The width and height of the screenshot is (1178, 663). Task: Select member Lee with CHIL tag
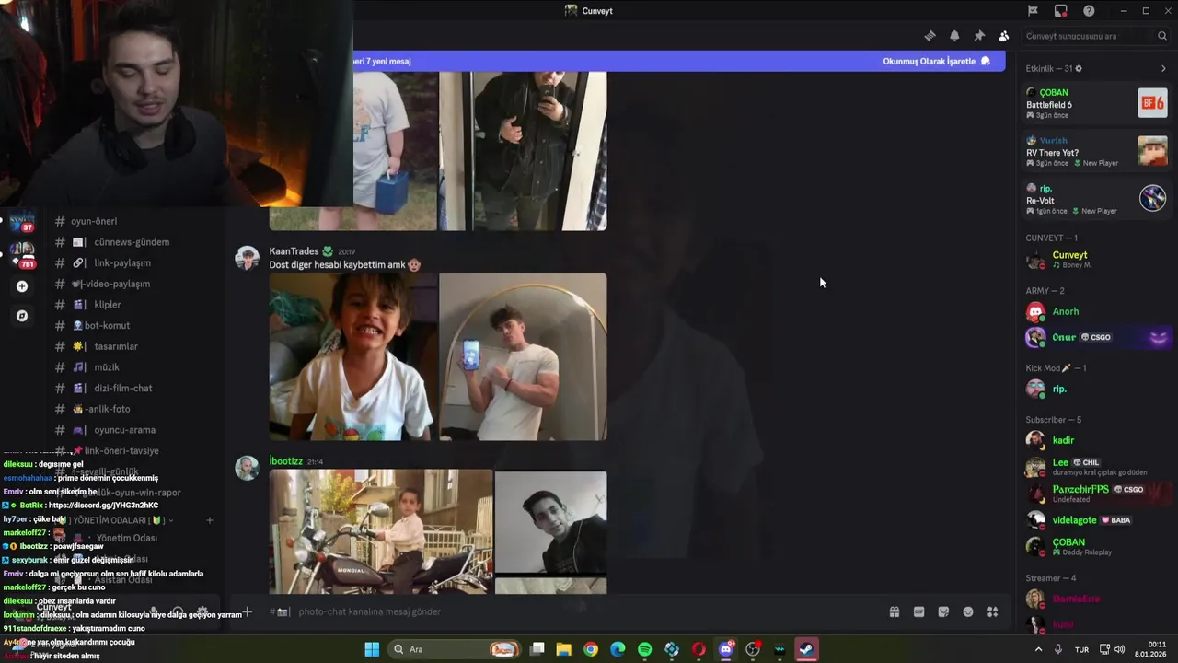point(1096,467)
